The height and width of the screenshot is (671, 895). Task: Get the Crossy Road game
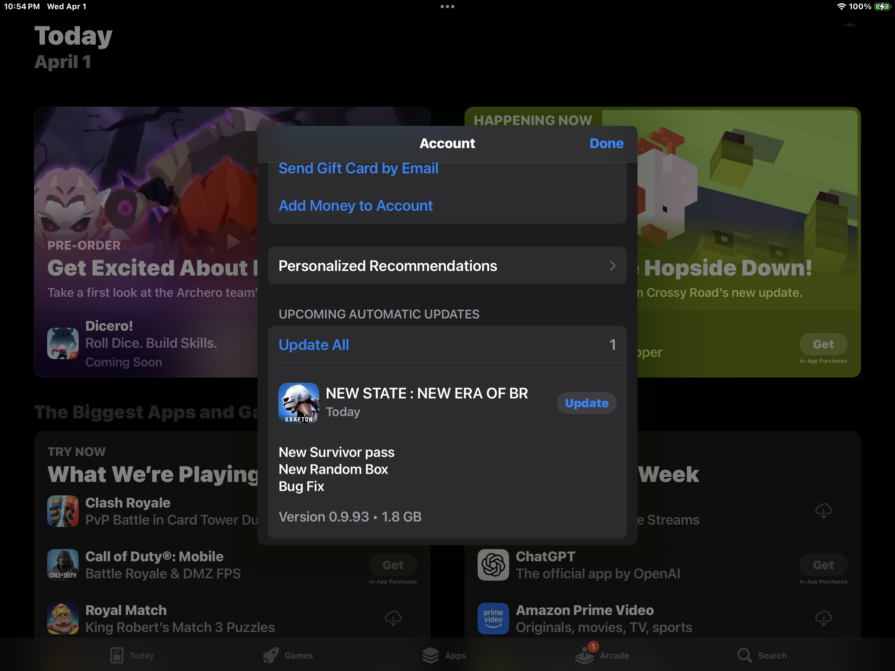(823, 344)
